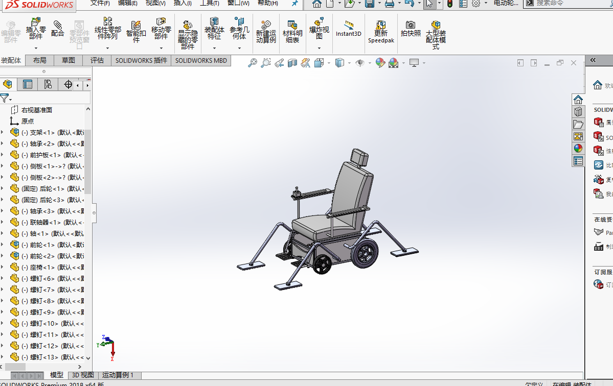The image size is (613, 386).
Task: Open the 插入(I) menu
Action: coord(183,3)
